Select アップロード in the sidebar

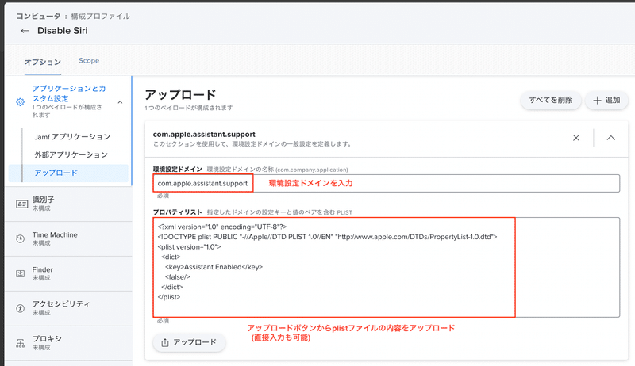point(68,173)
